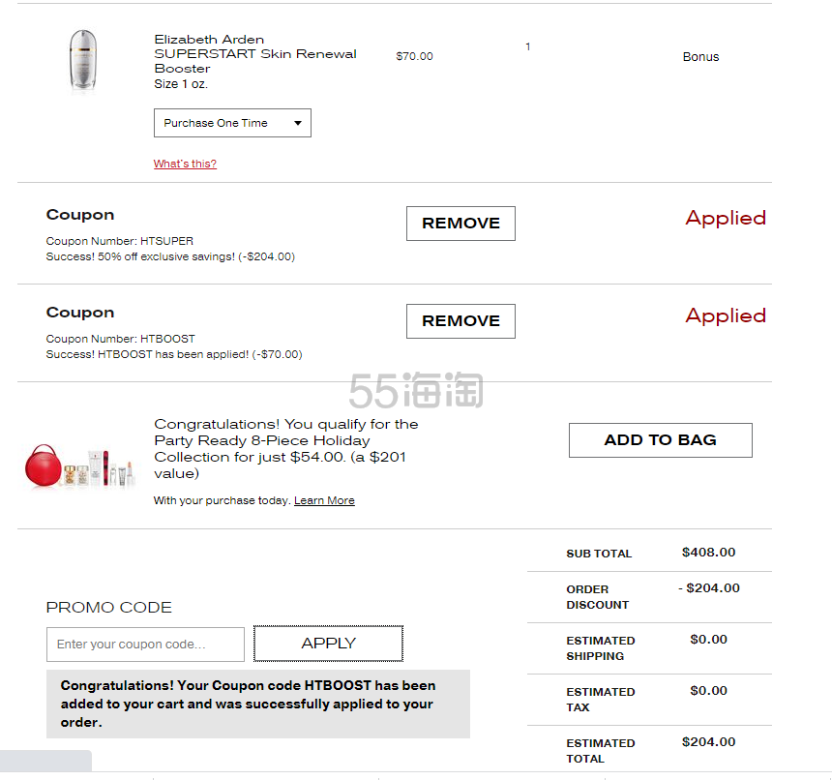The width and height of the screenshot is (832, 780).
Task: Click the Applied label for HTSUPER coupon
Action: tap(726, 218)
